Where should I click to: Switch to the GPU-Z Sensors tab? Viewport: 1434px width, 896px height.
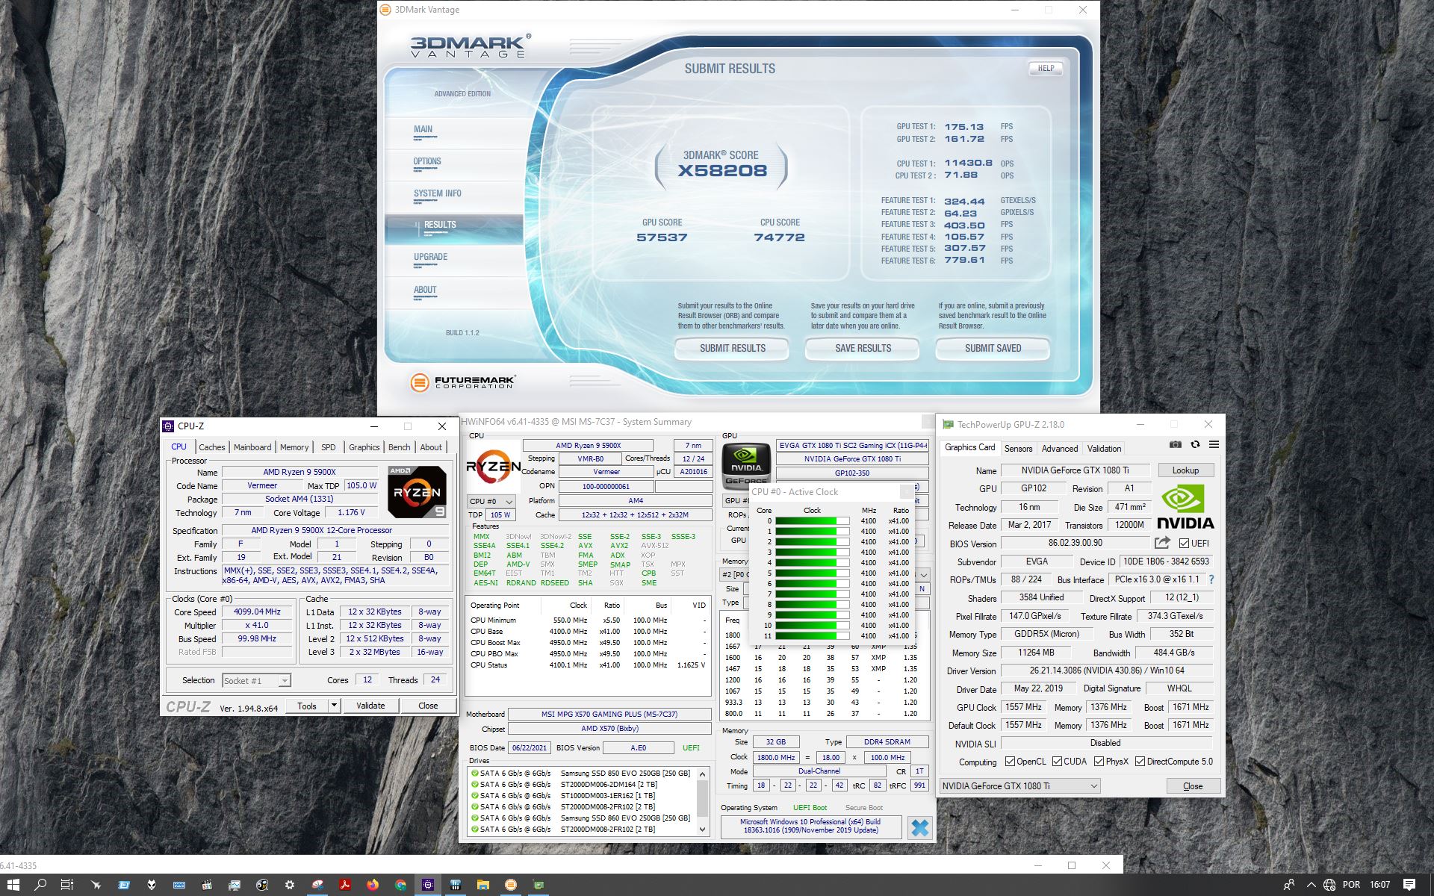[x=1018, y=449]
